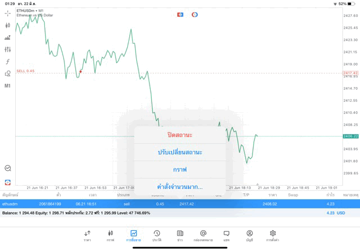Open the bar chart volumes icon in sidebar
Viewport: 360px width, 251px height.
7,38
